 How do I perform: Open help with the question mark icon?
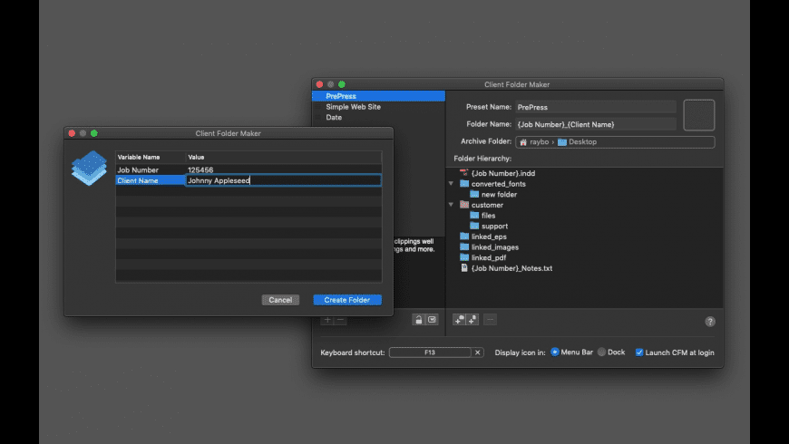pyautogui.click(x=710, y=322)
